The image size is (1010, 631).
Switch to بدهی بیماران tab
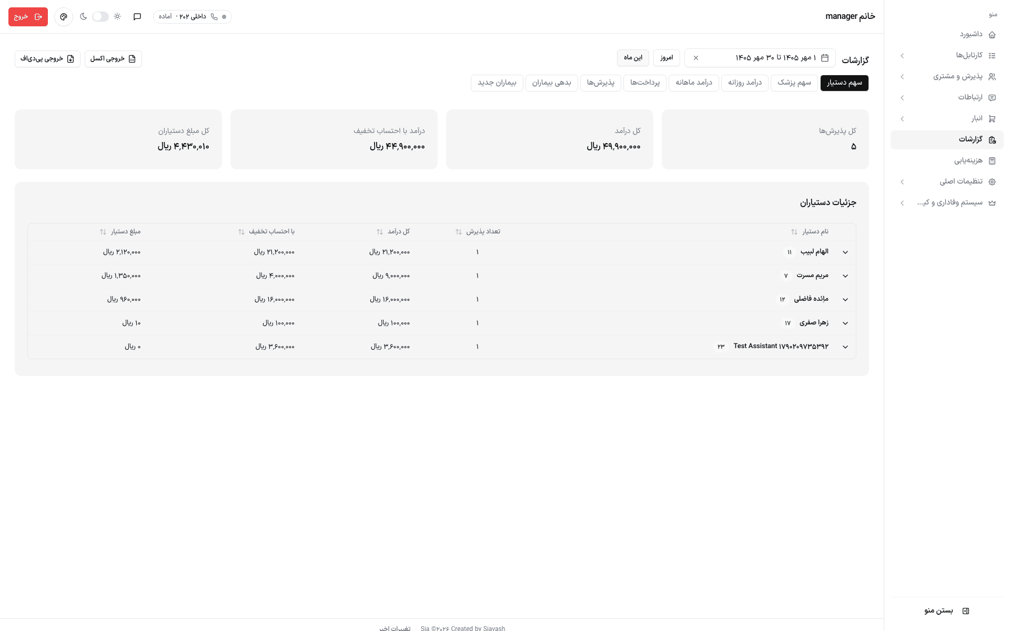coord(551,83)
